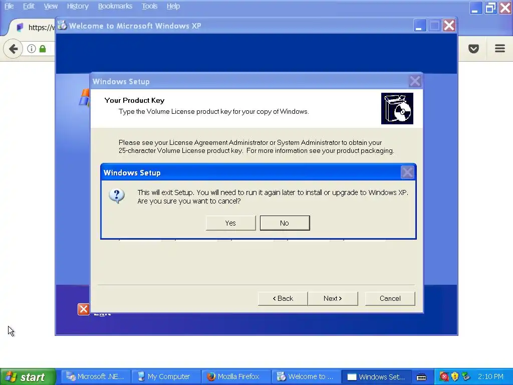
Task: Click the 'Your Product Key' heading text
Action: click(134, 100)
